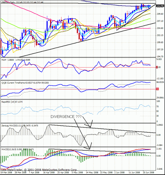
Task: Click the 11 Jun 2008 date label
Action: [x=134, y=172]
